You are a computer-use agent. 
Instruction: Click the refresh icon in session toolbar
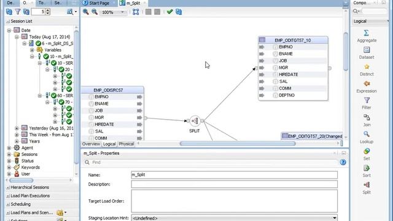coord(9,12)
